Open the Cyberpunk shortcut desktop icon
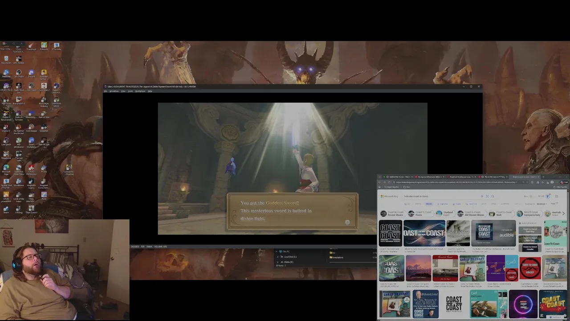570x321 pixels. coord(69,170)
